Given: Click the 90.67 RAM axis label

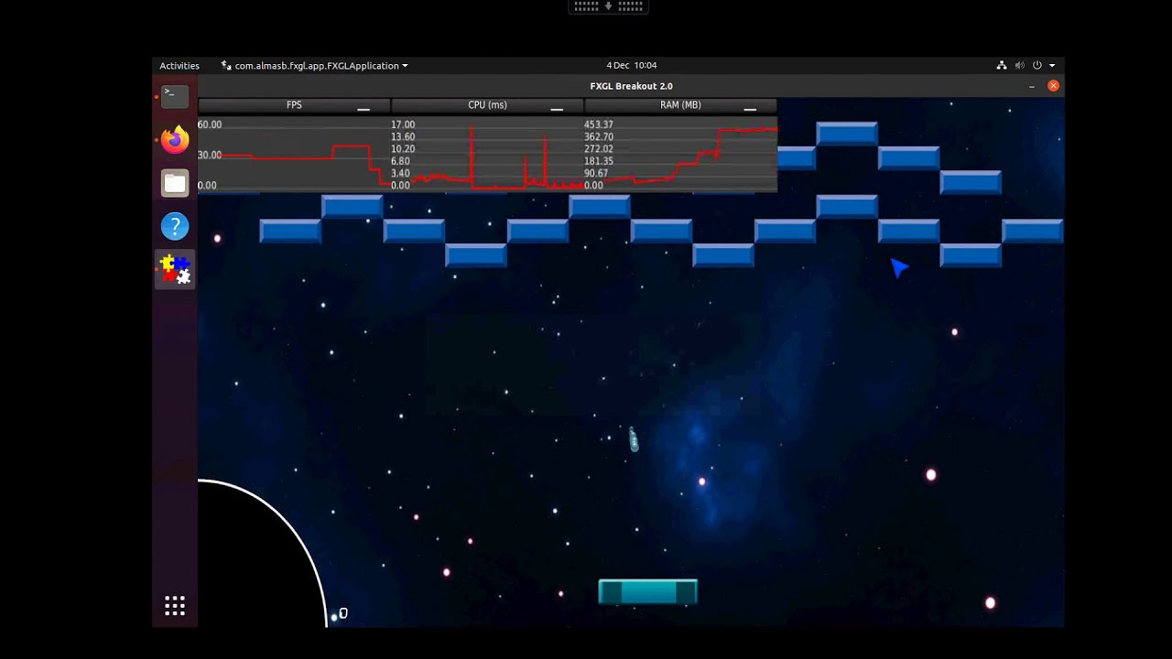Looking at the screenshot, I should pyautogui.click(x=596, y=173).
